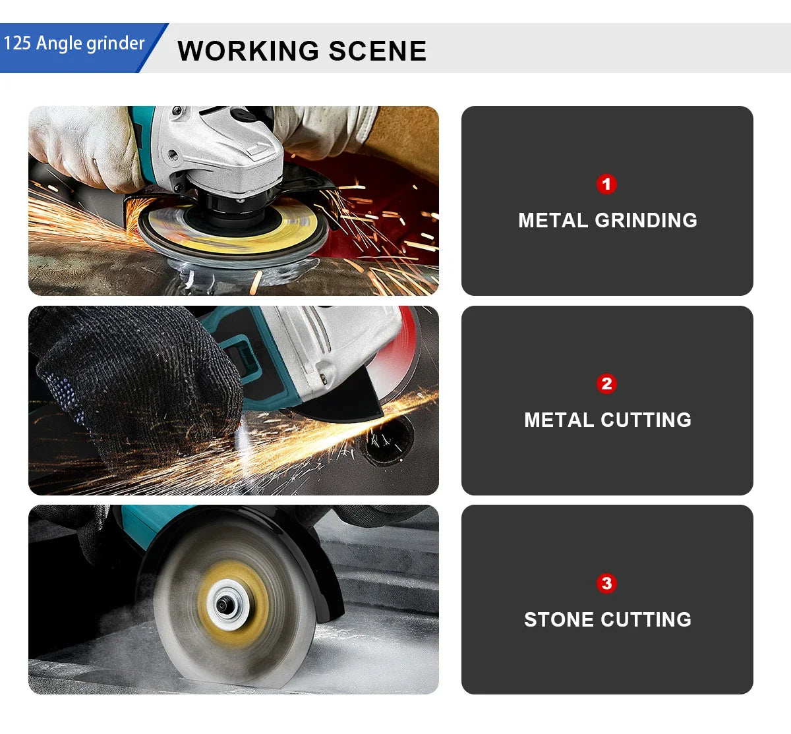Open the stone cutting photo
Image resolution: width=791 pixels, height=734 pixels.
pyautogui.click(x=233, y=600)
